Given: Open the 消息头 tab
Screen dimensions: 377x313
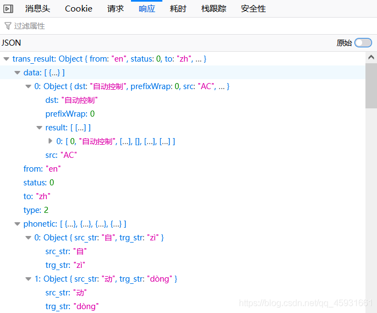Looking at the screenshot, I should pyautogui.click(x=37, y=9).
